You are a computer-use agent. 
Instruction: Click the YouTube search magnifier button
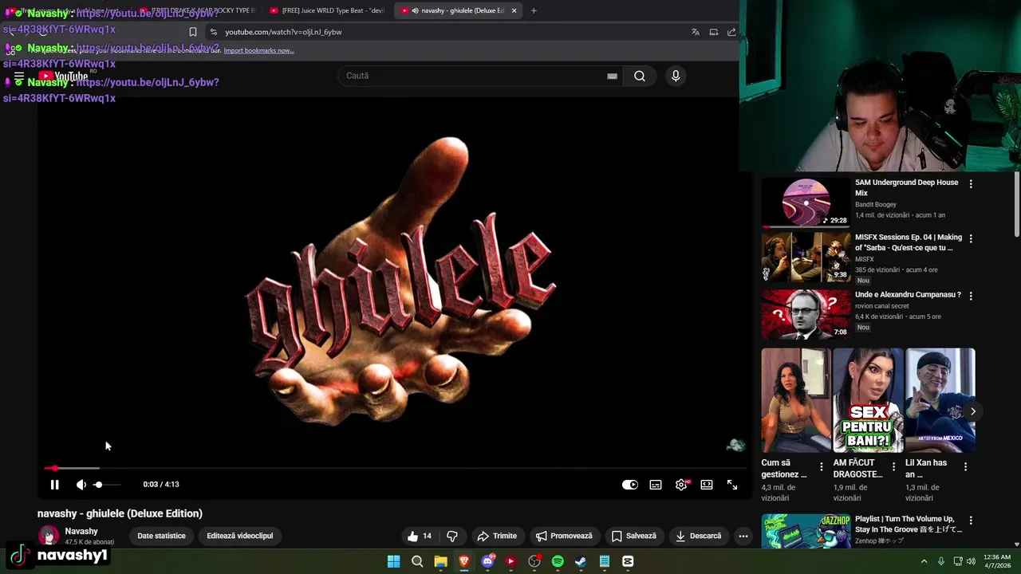pyautogui.click(x=640, y=76)
